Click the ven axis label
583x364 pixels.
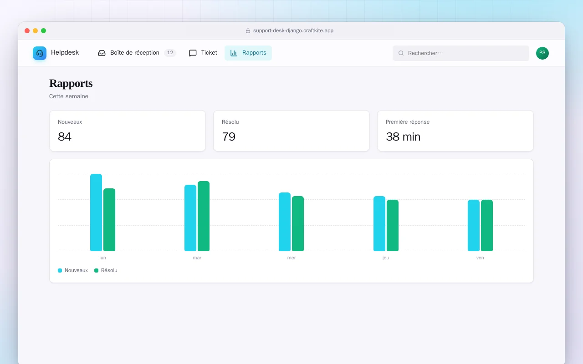coord(480,258)
